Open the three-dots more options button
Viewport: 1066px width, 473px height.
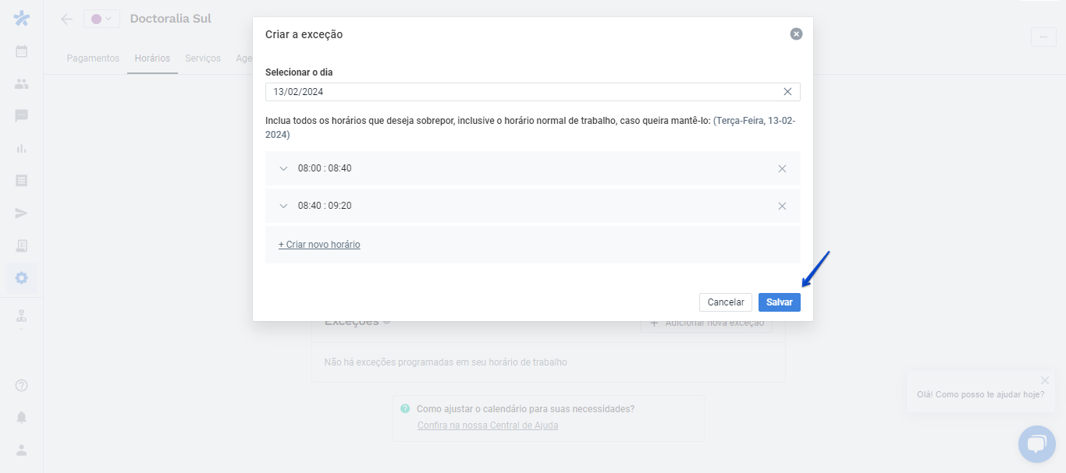coord(1043,37)
